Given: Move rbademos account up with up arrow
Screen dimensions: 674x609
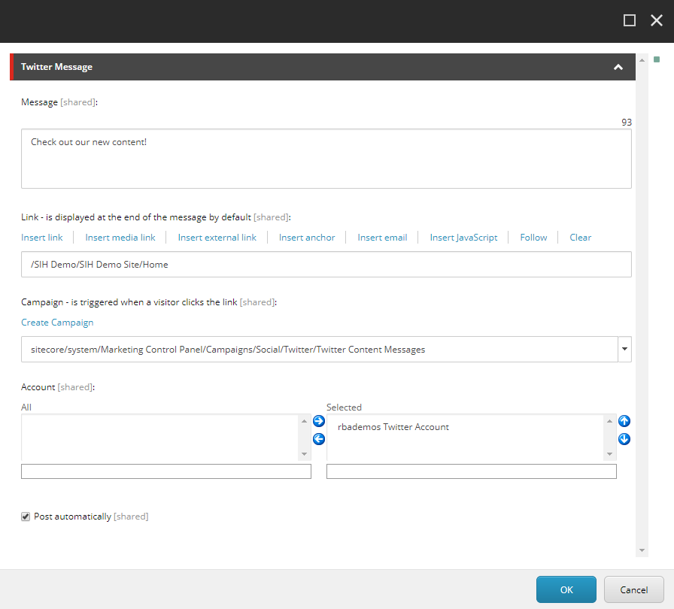Looking at the screenshot, I should coord(624,421).
